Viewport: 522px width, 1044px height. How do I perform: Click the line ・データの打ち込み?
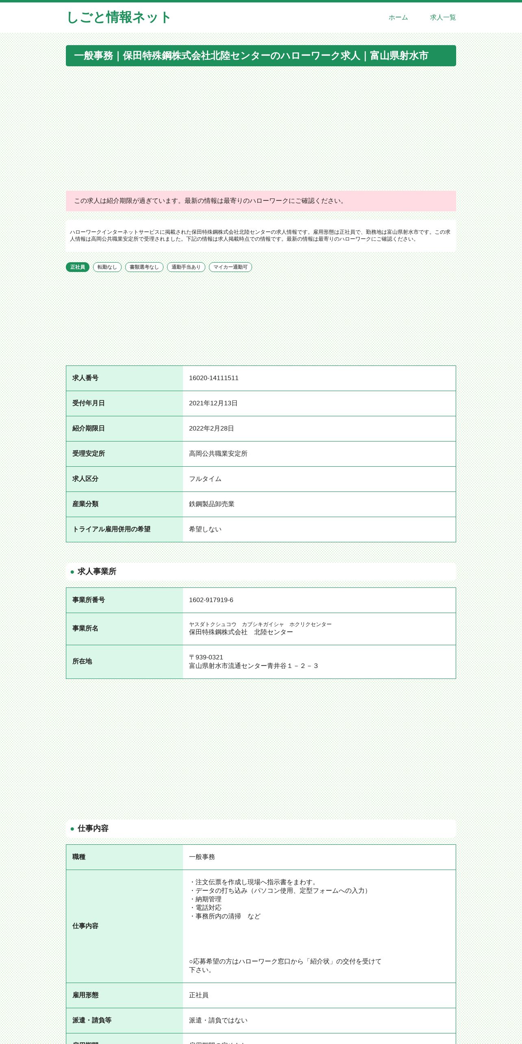tap(280, 891)
